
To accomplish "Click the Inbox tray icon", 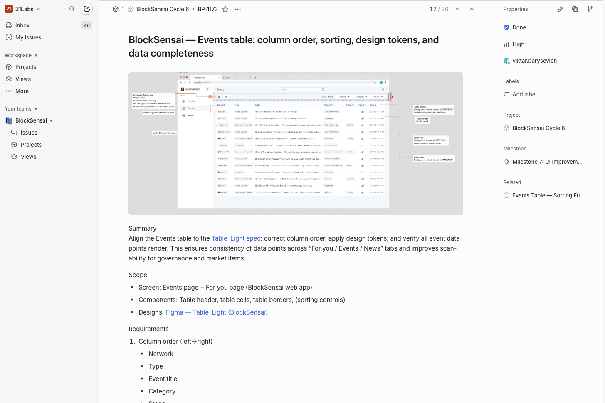I will pyautogui.click(x=9, y=25).
